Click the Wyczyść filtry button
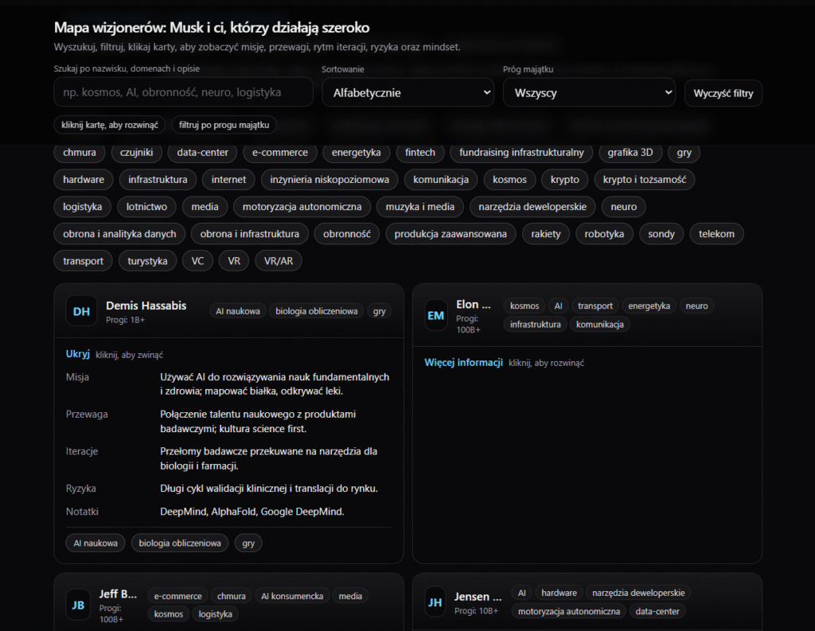 click(x=723, y=93)
